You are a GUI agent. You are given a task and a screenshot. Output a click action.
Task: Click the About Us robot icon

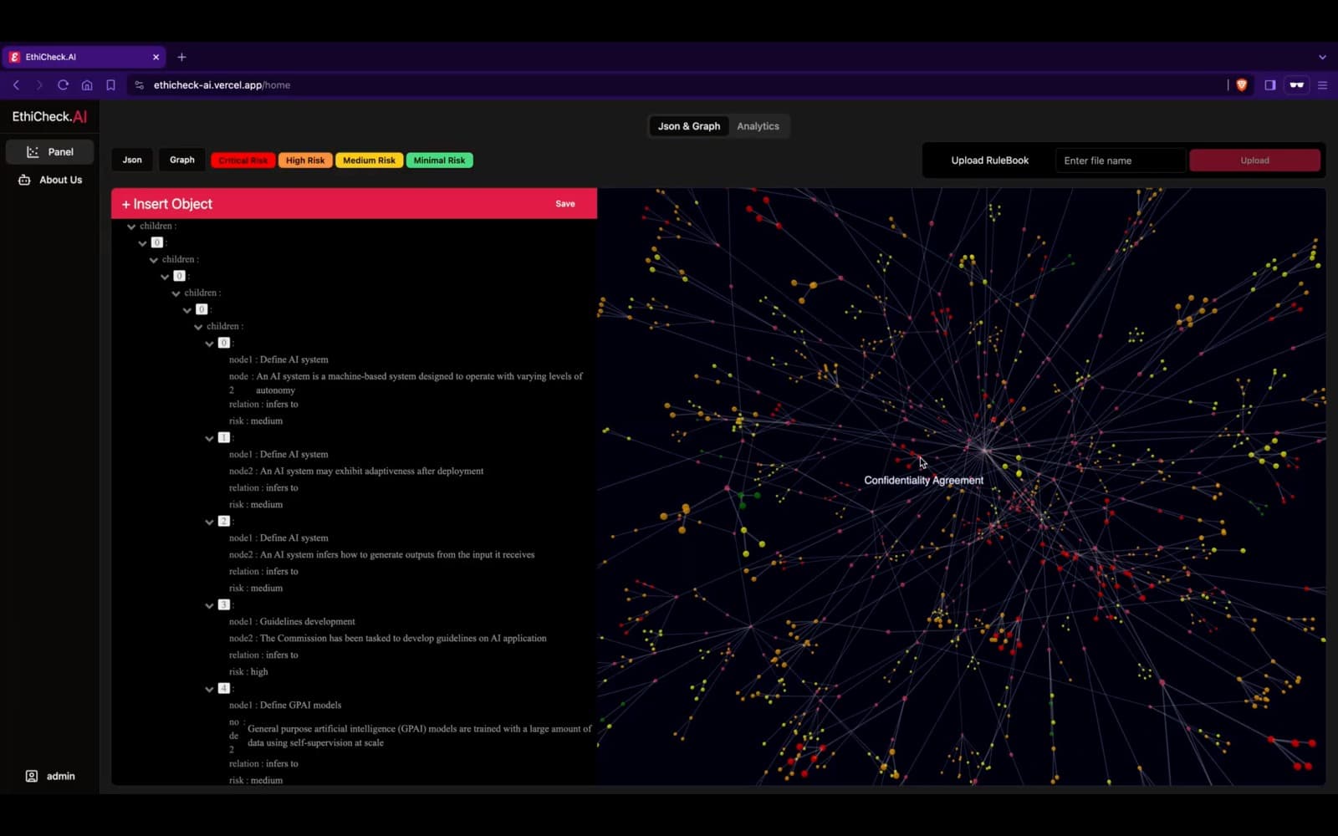[x=23, y=180]
